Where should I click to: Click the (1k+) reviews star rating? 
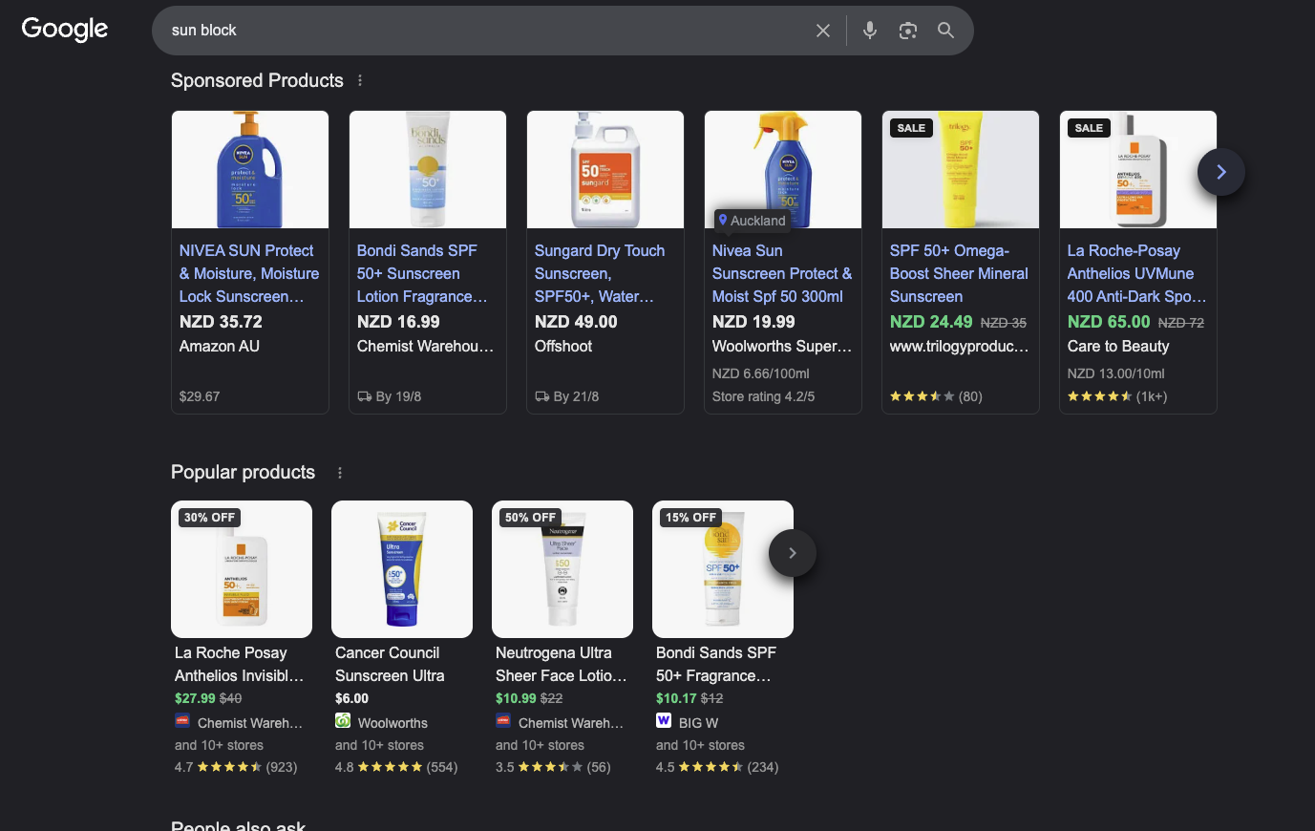[x=1117, y=396]
